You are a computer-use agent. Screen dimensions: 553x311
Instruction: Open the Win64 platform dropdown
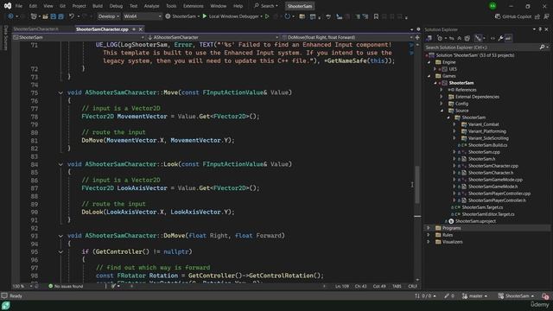pyautogui.click(x=142, y=16)
